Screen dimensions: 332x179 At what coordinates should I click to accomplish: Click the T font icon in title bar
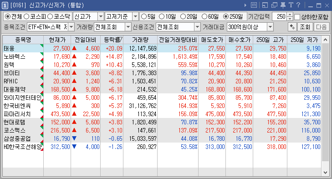point(291,5)
